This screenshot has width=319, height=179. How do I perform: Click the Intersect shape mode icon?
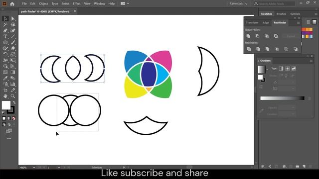(267, 36)
